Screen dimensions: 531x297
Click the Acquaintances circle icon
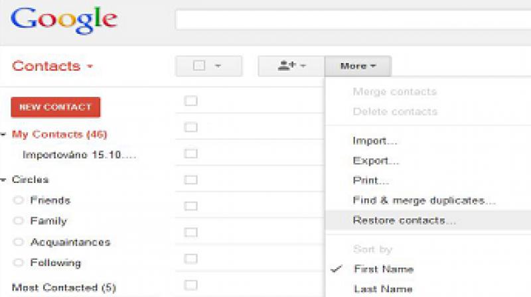point(18,242)
